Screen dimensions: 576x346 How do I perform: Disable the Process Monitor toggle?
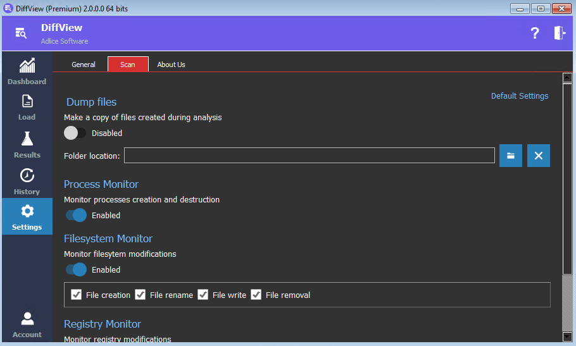pyautogui.click(x=75, y=215)
